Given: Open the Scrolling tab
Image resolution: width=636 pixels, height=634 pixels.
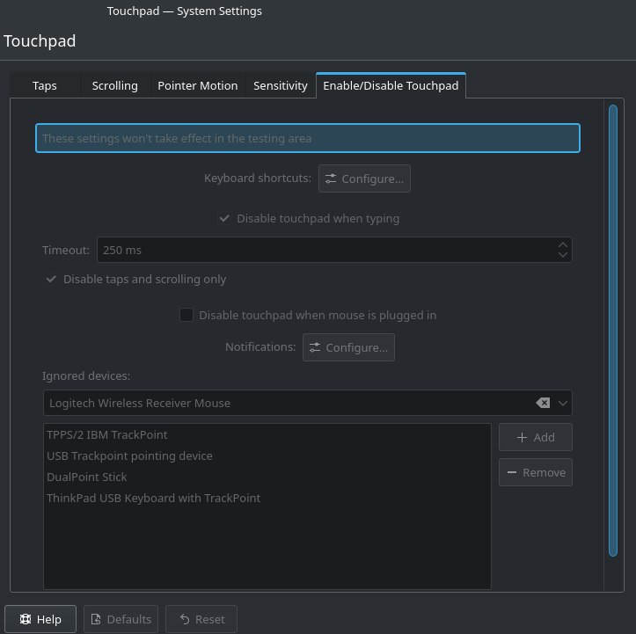Looking at the screenshot, I should pos(114,85).
